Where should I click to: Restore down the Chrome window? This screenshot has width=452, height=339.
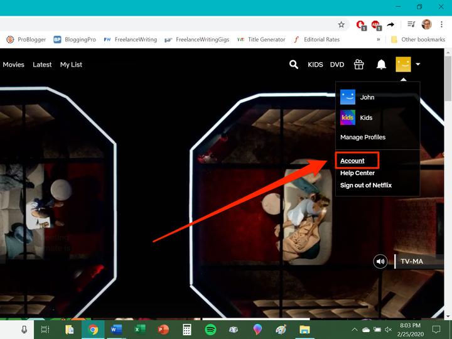point(419,7)
